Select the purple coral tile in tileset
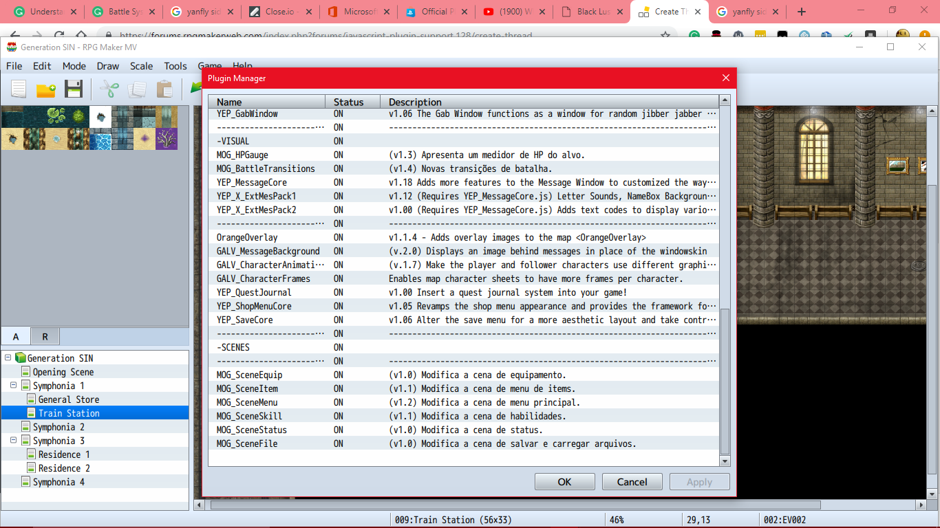 (x=167, y=139)
